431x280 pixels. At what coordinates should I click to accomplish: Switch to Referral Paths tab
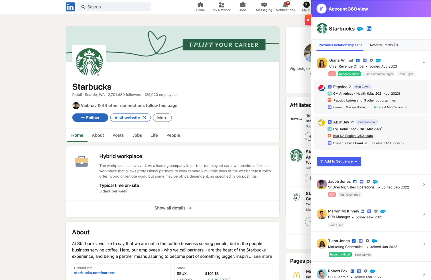pos(384,45)
